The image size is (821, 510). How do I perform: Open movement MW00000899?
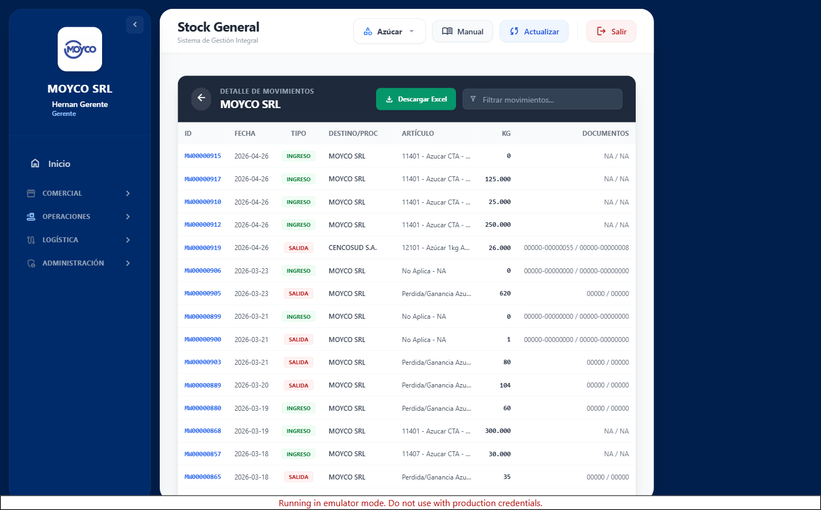[x=203, y=317]
